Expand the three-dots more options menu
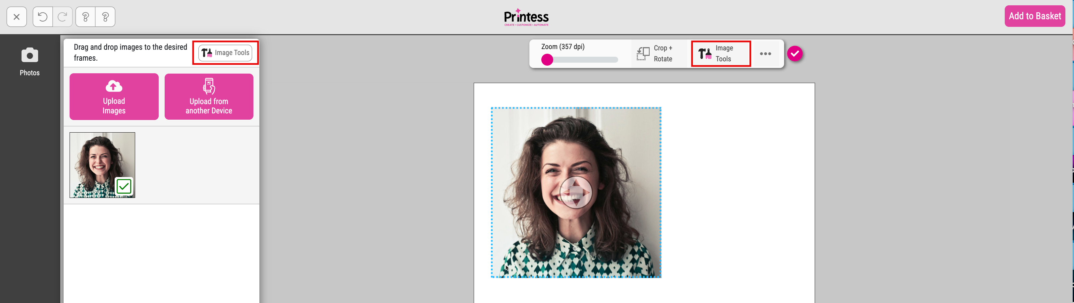This screenshot has width=1074, height=303. [765, 53]
